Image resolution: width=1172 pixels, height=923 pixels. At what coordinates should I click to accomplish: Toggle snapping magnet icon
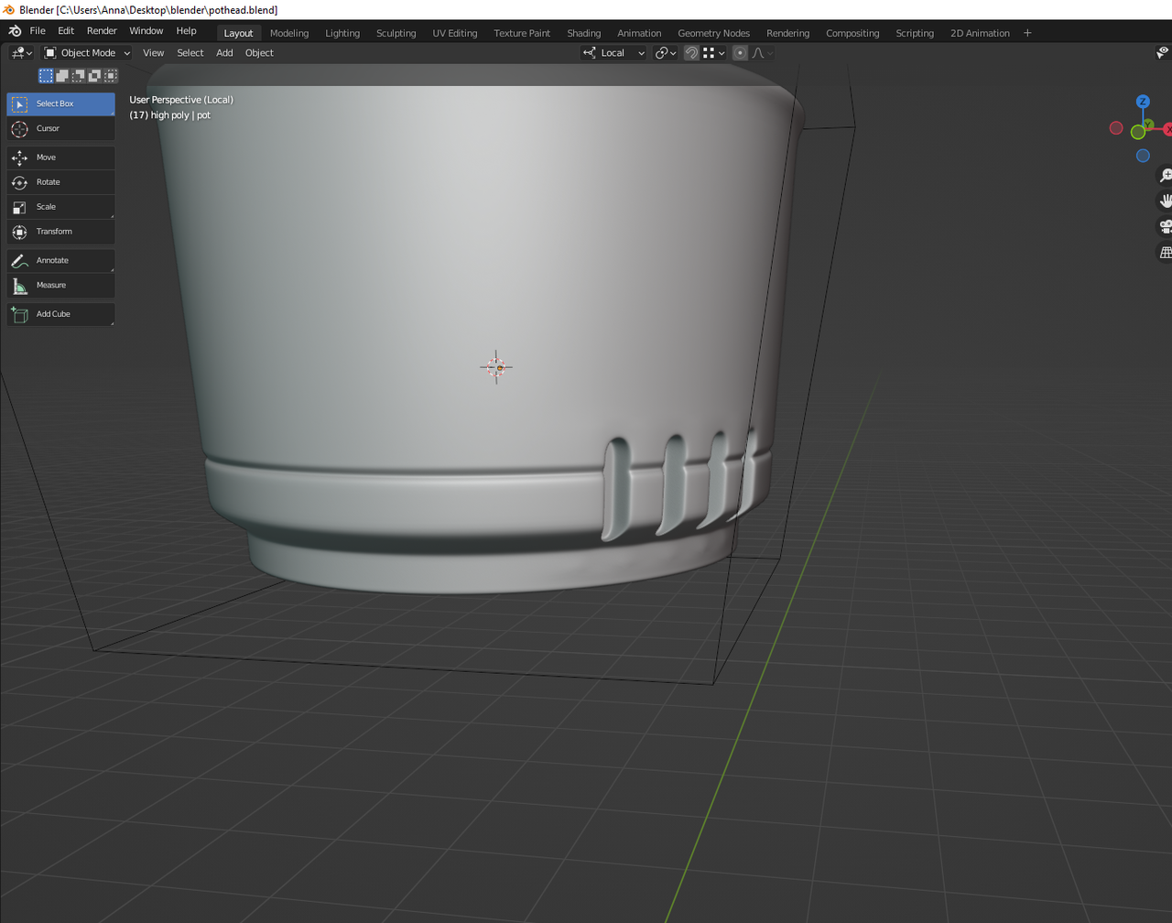pyautogui.click(x=691, y=53)
